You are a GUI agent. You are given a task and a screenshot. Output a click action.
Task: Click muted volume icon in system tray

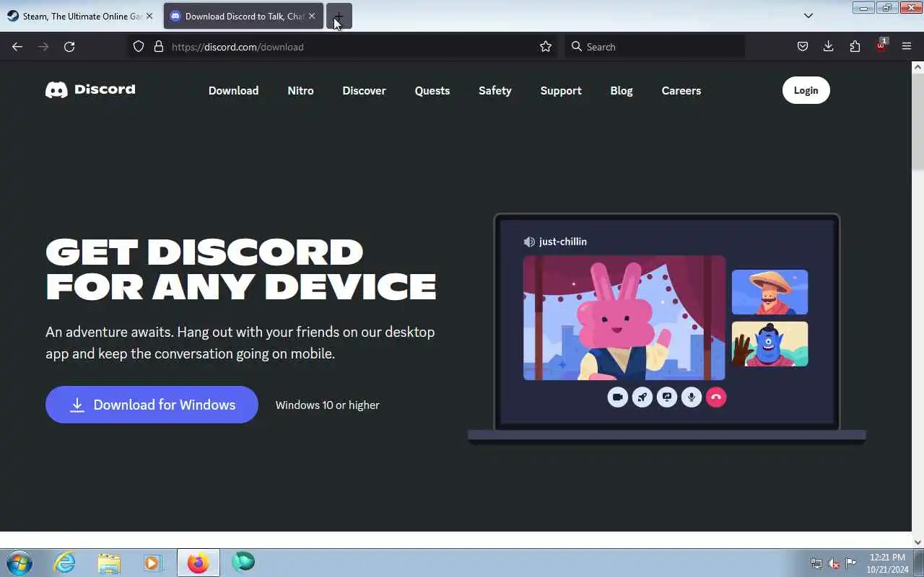pos(834,563)
